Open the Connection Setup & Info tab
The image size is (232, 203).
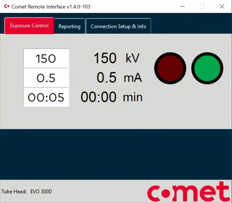[118, 26]
